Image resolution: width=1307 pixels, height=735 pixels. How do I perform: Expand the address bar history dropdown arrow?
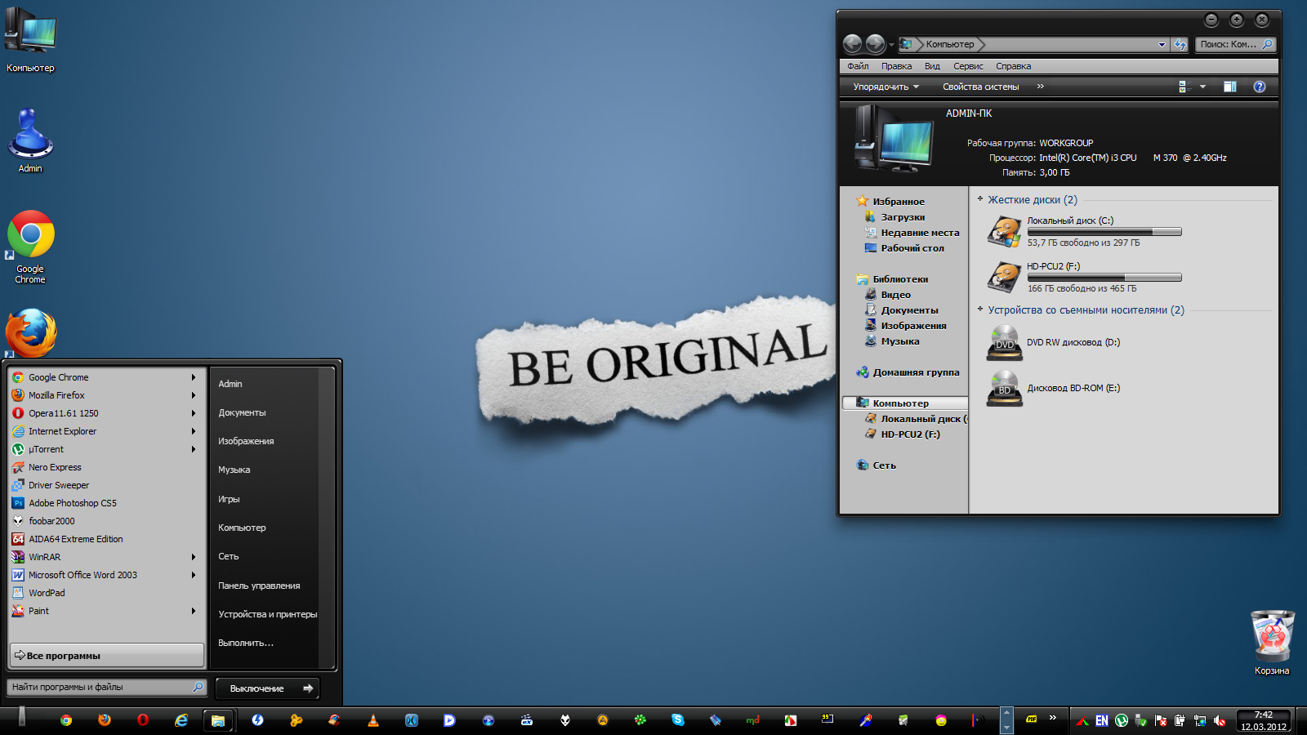pyautogui.click(x=1162, y=45)
